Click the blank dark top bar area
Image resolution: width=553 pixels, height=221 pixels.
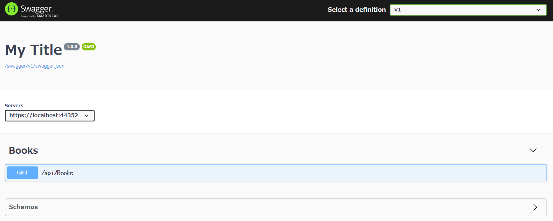click(191, 10)
